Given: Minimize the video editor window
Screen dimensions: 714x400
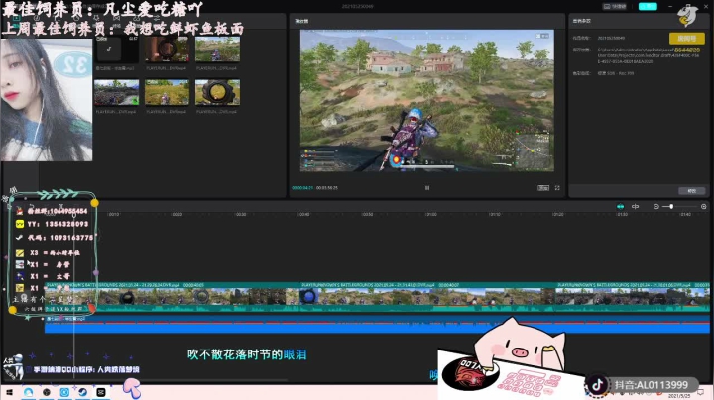Looking at the screenshot, I should point(670,6).
